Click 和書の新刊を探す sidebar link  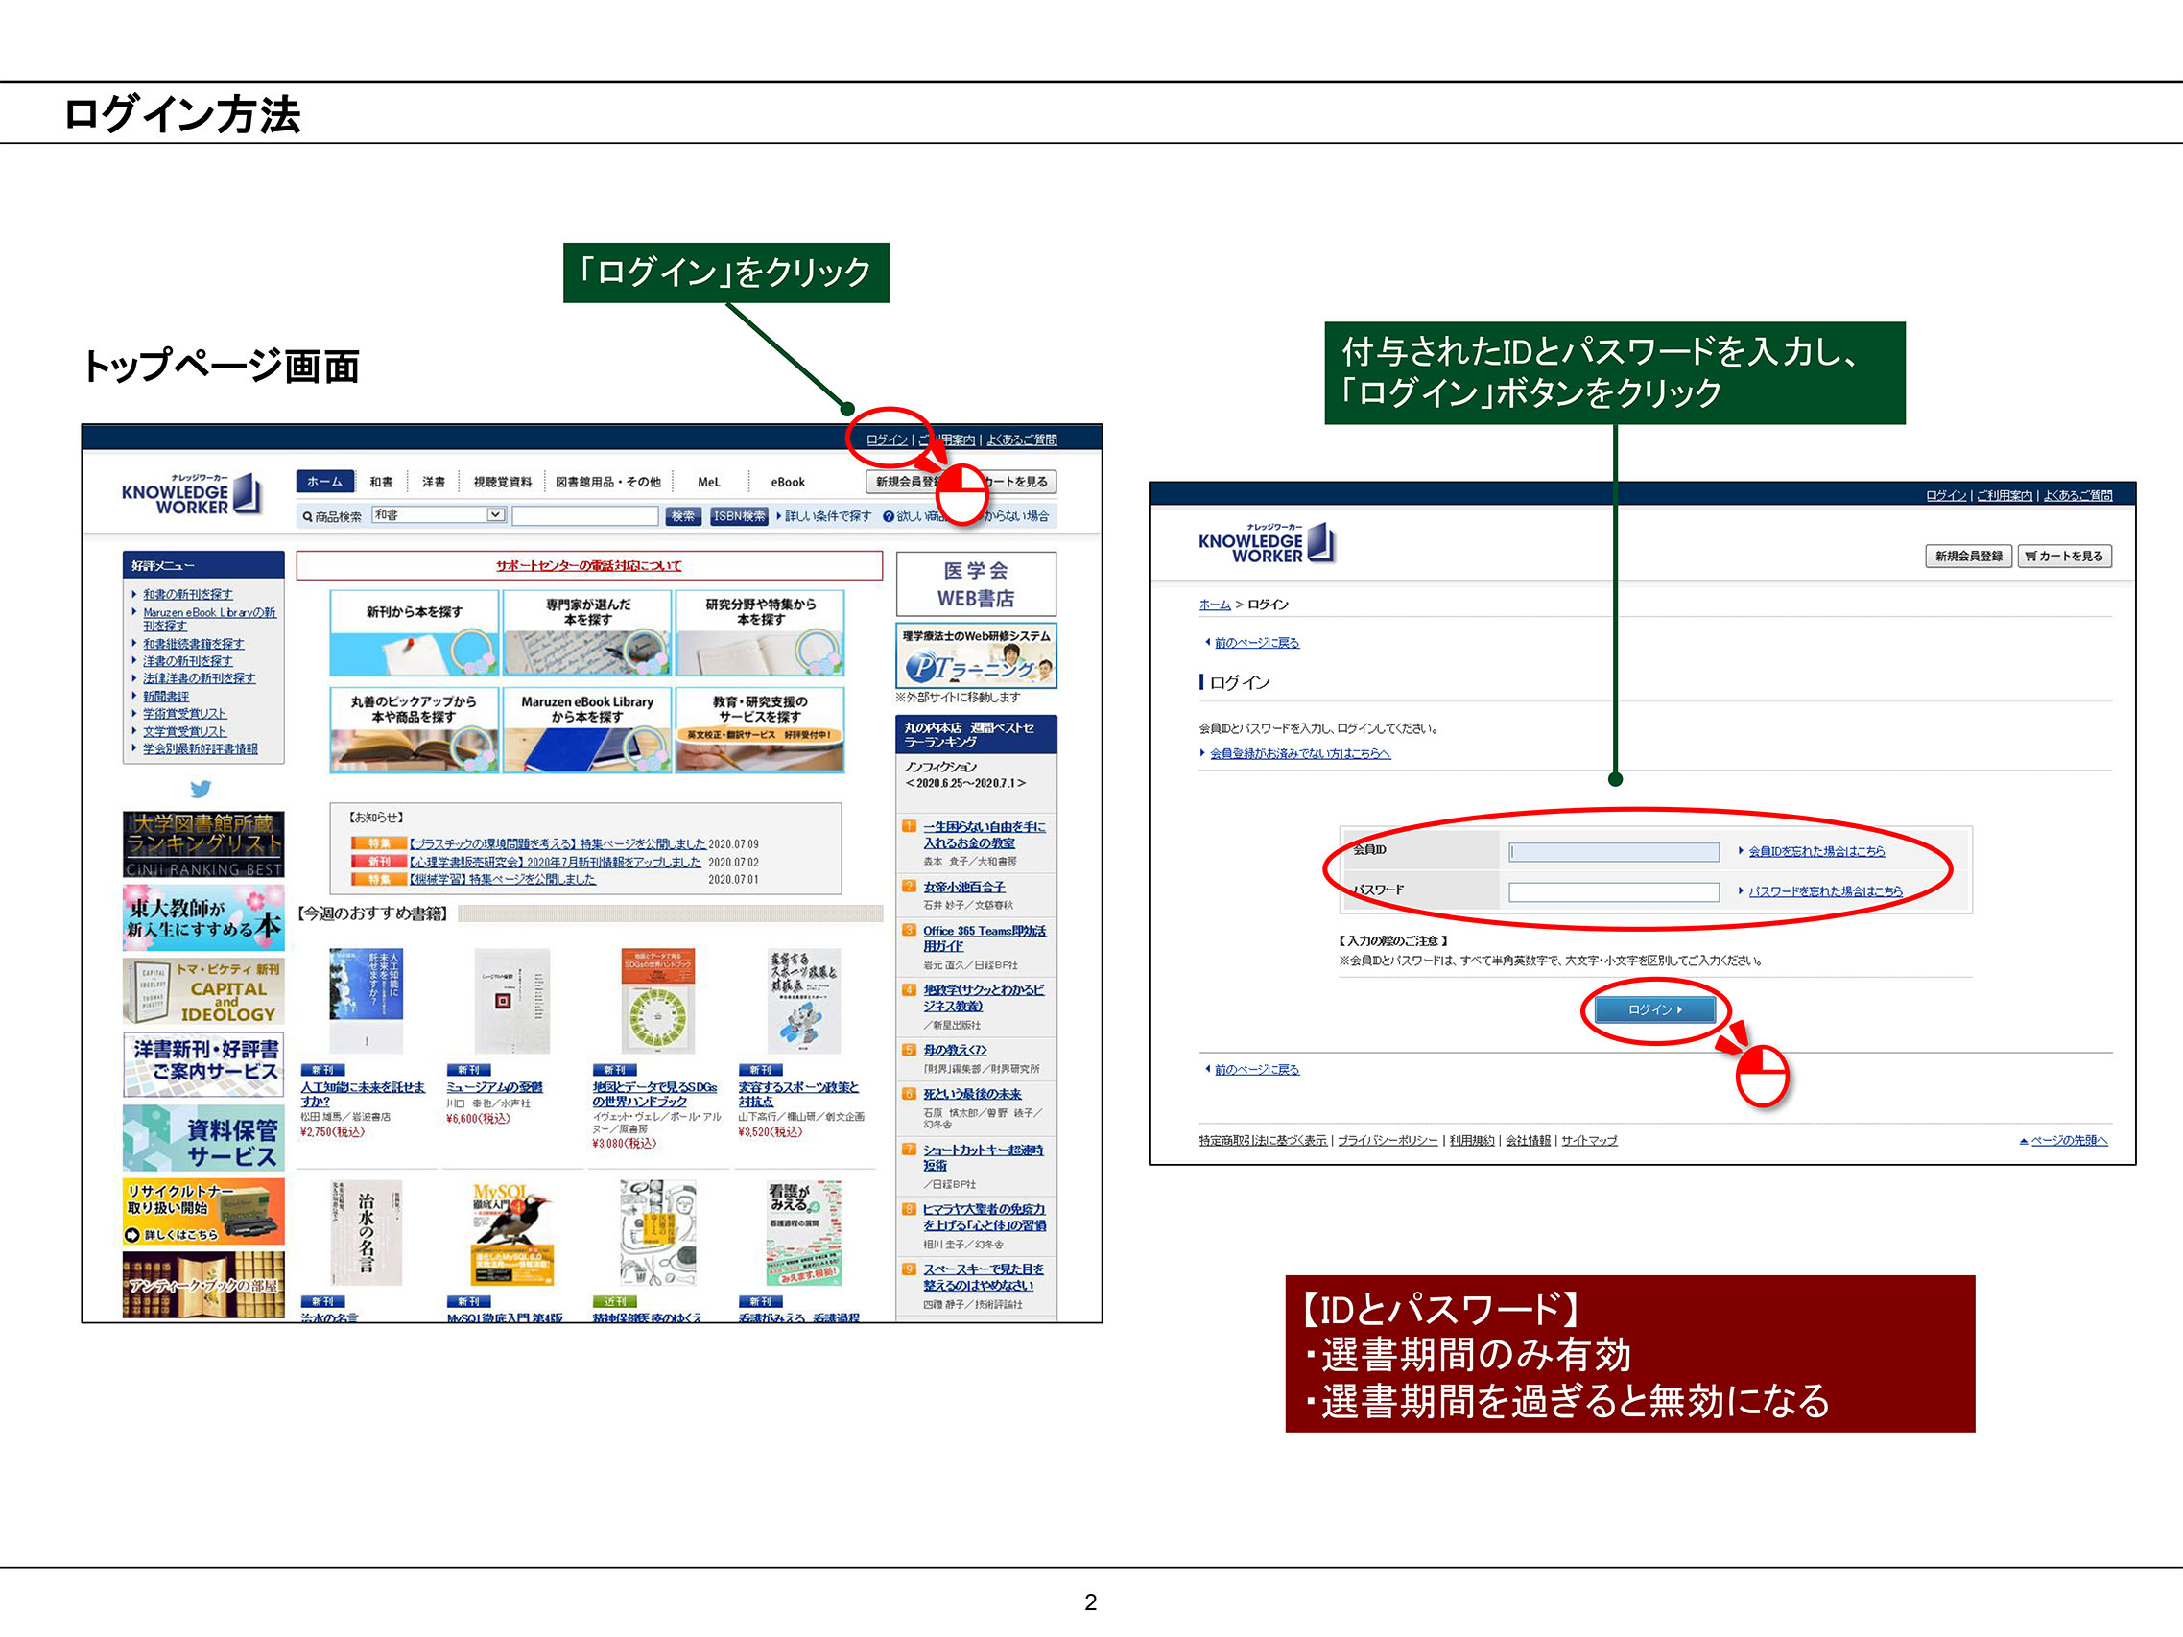click(187, 594)
